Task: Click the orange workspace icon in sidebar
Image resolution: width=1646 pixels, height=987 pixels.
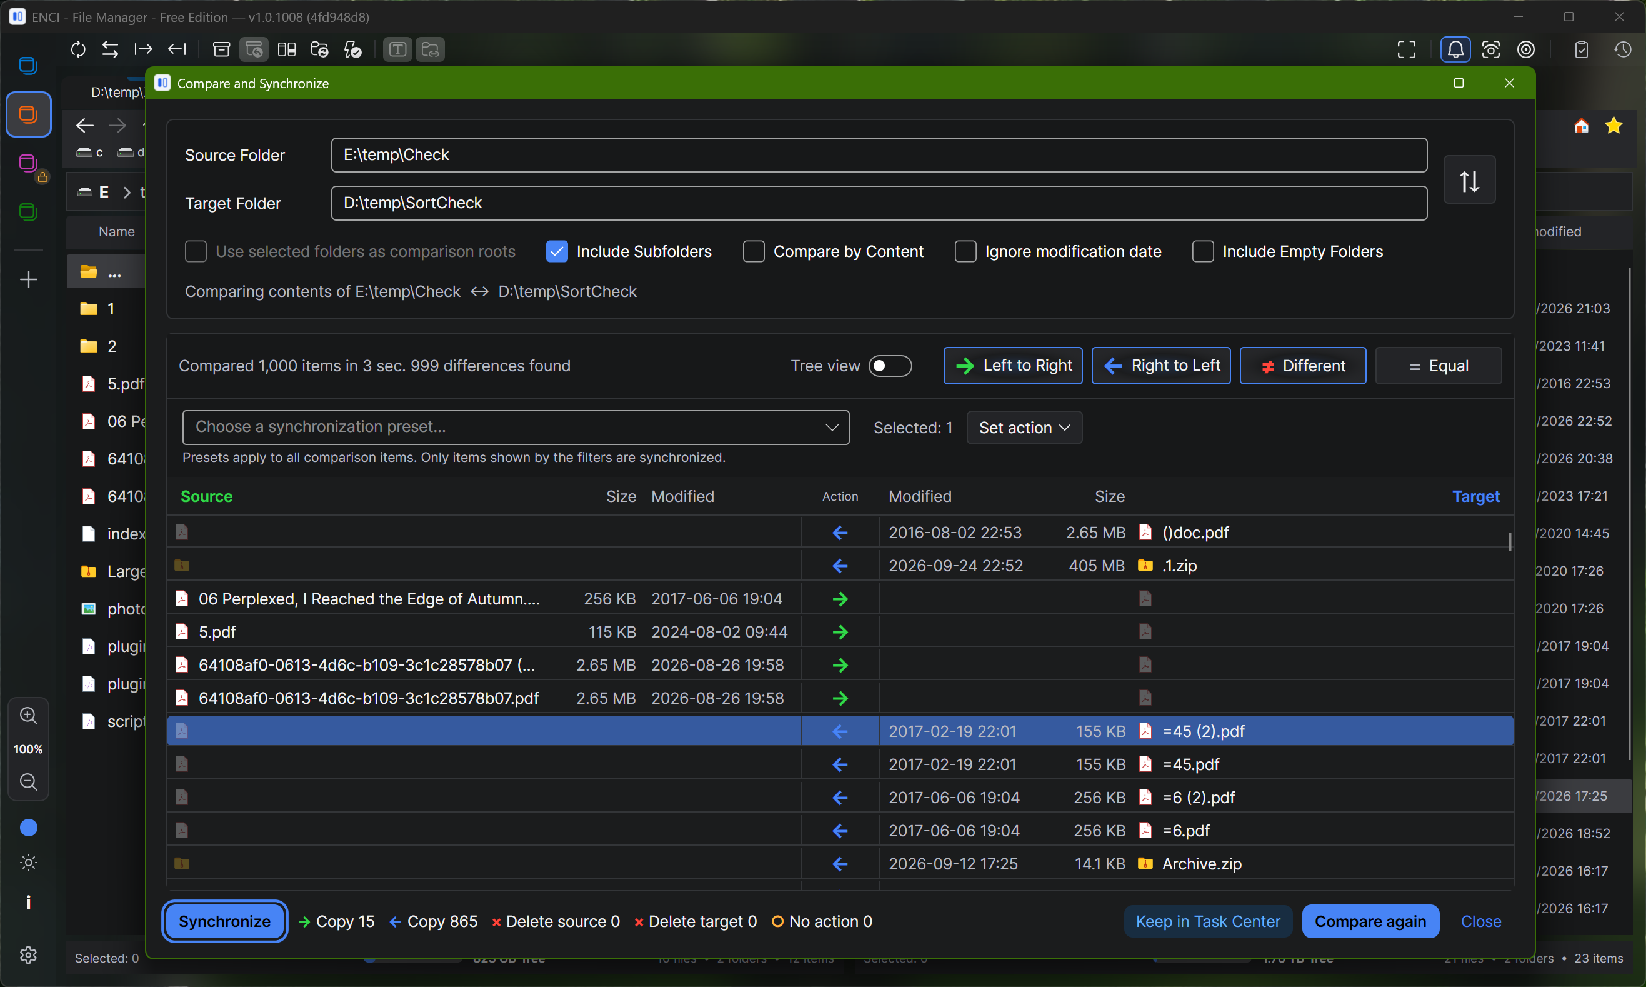Action: [29, 114]
